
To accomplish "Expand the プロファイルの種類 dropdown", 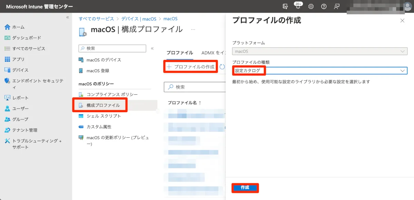I will point(319,71).
